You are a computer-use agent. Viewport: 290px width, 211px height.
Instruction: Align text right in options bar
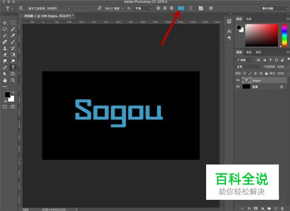171,8
